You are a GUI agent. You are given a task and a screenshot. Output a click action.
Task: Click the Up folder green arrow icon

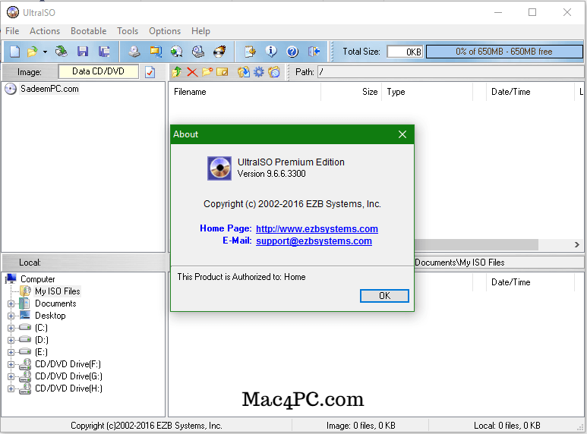click(177, 71)
